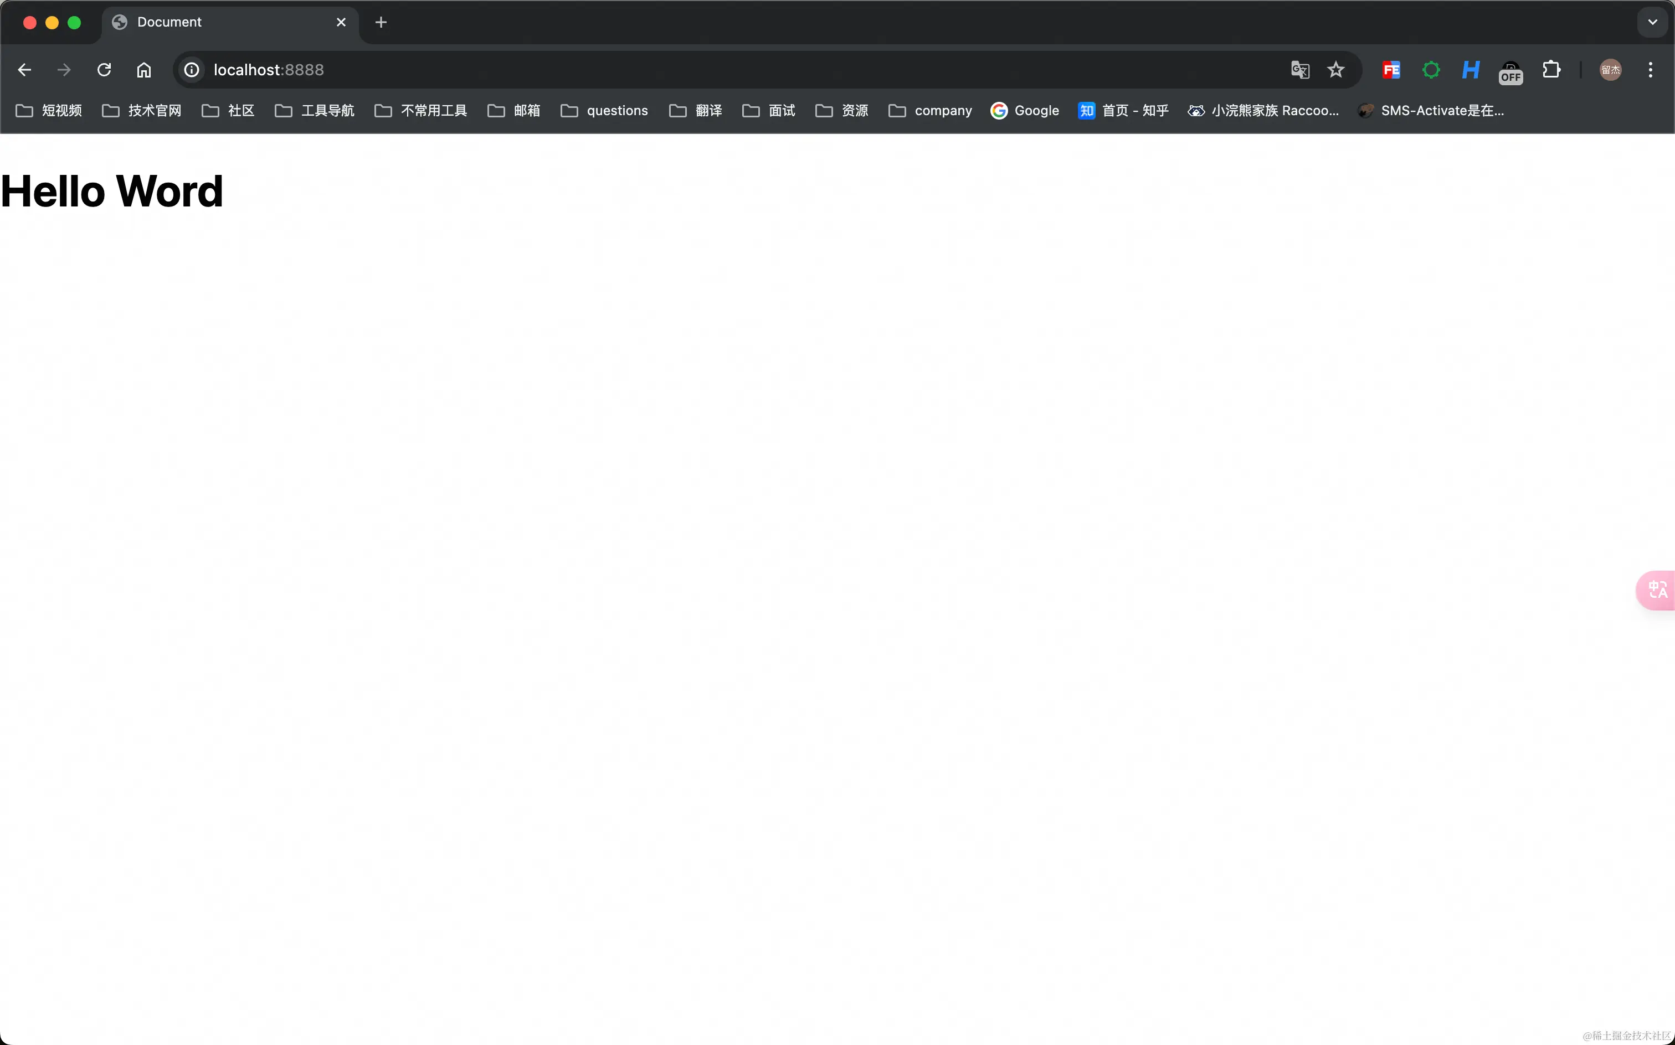Open Chrome three-dot menu
The height and width of the screenshot is (1045, 1675).
[x=1650, y=70]
